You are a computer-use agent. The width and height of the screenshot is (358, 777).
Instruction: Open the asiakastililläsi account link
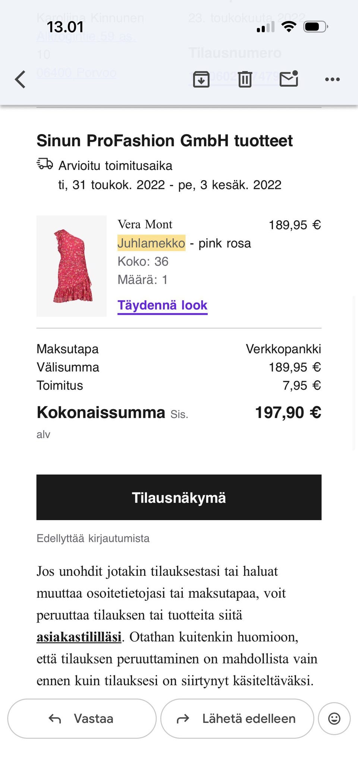pos(79,637)
